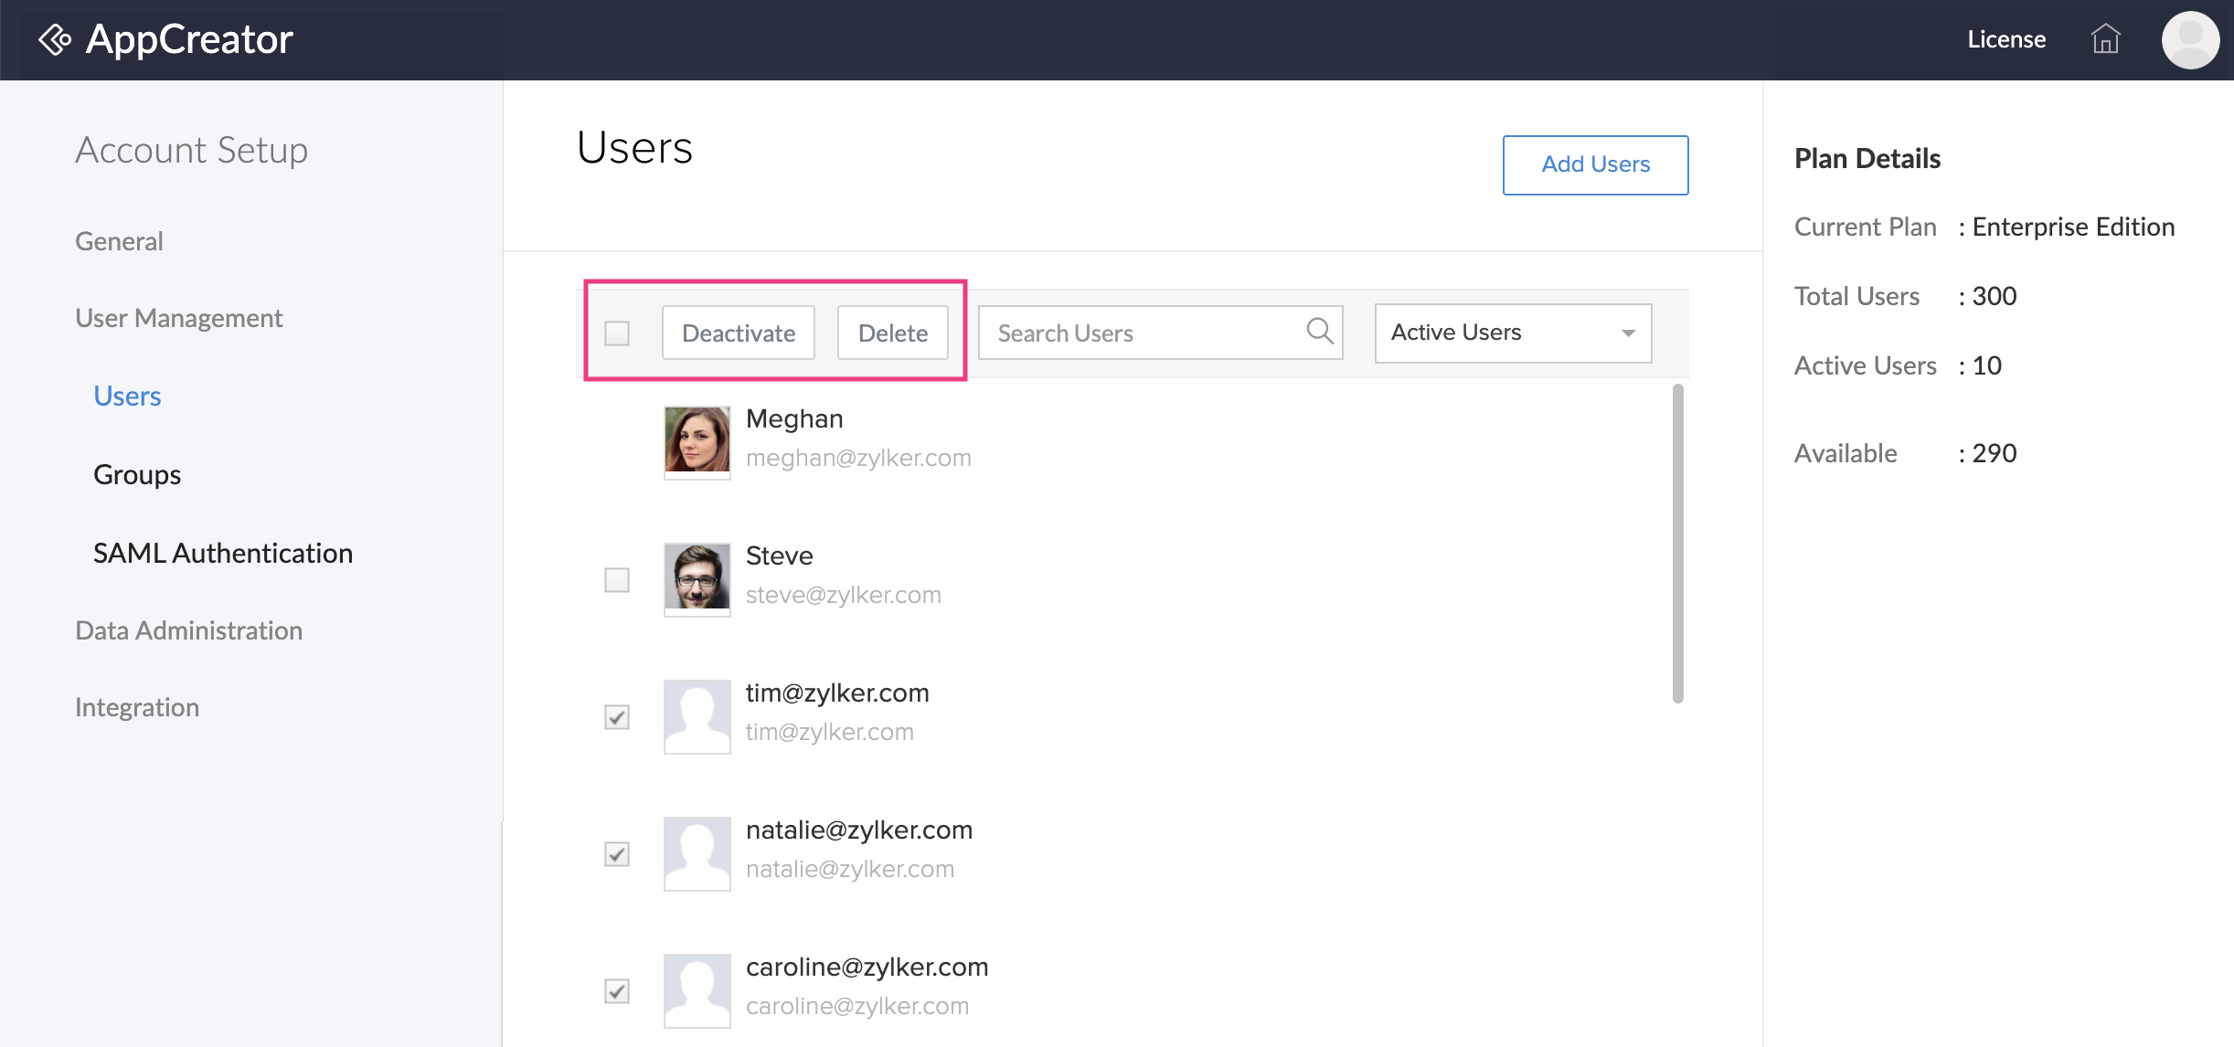This screenshot has height=1047, width=2234.
Task: Open the Active Users filter dropdown
Action: pyautogui.click(x=1513, y=333)
